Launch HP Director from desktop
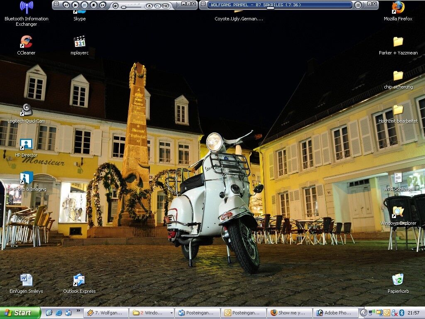This screenshot has height=319, width=425. [26, 144]
